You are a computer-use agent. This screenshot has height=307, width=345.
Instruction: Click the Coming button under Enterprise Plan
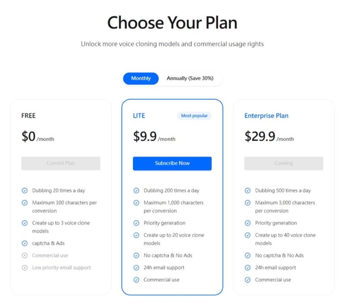284,163
